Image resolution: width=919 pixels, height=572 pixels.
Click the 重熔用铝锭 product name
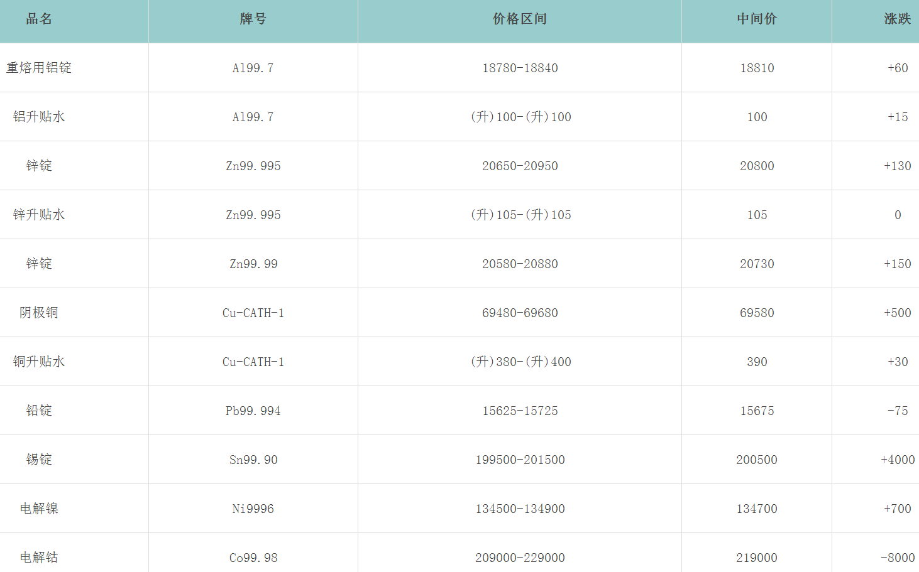coord(39,68)
